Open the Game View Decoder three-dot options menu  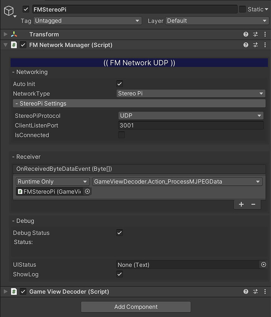pos(265,292)
